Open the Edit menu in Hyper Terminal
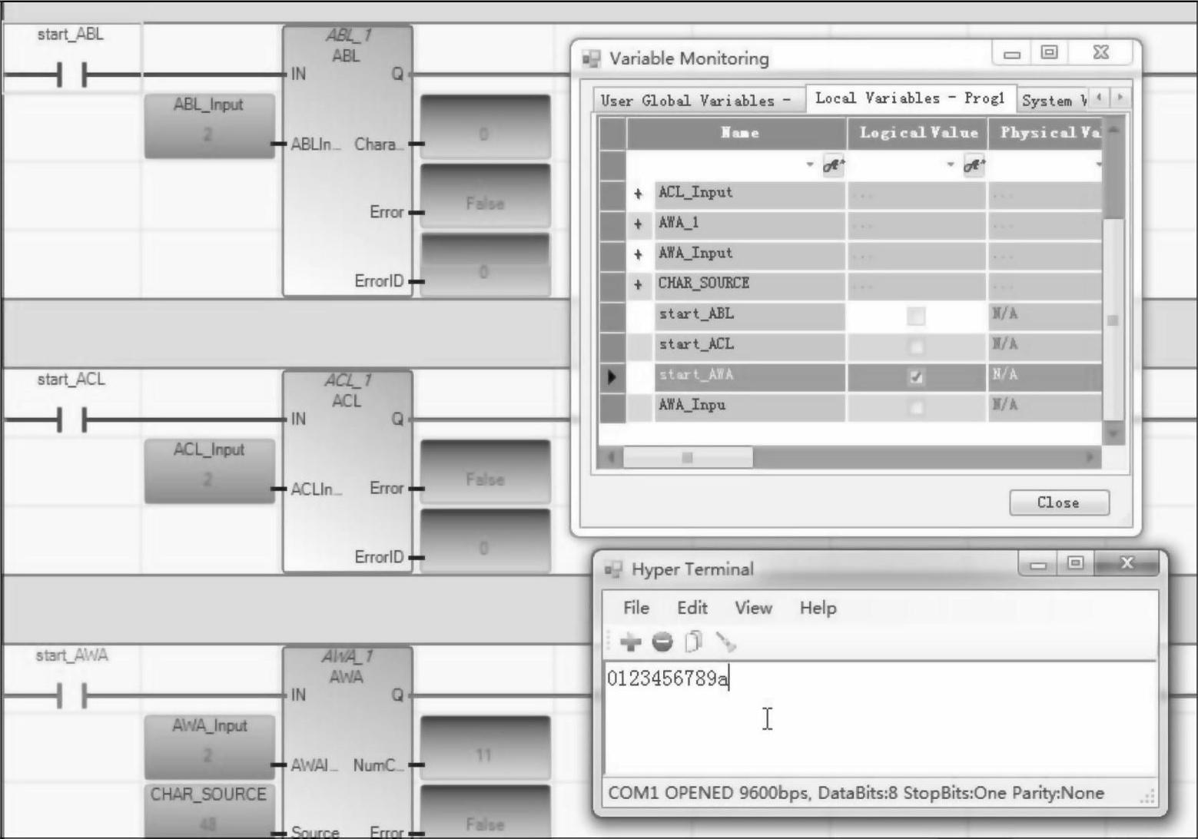 pos(692,608)
